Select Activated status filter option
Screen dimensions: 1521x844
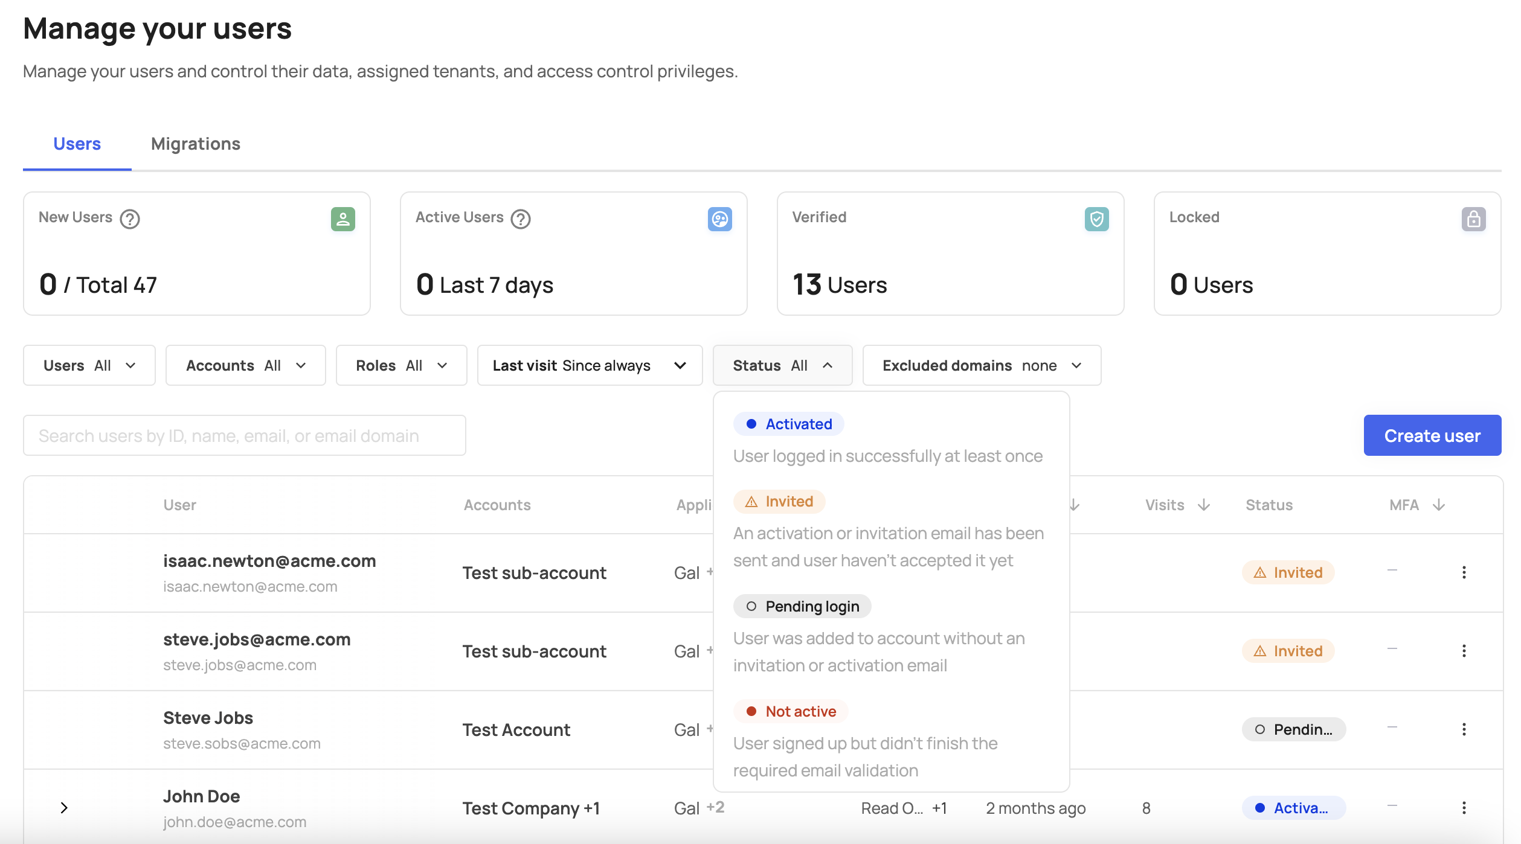pos(789,424)
